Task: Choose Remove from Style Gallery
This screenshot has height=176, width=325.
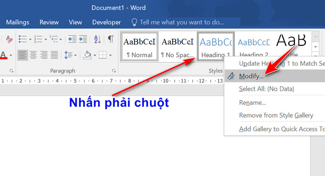Action: 275,115
